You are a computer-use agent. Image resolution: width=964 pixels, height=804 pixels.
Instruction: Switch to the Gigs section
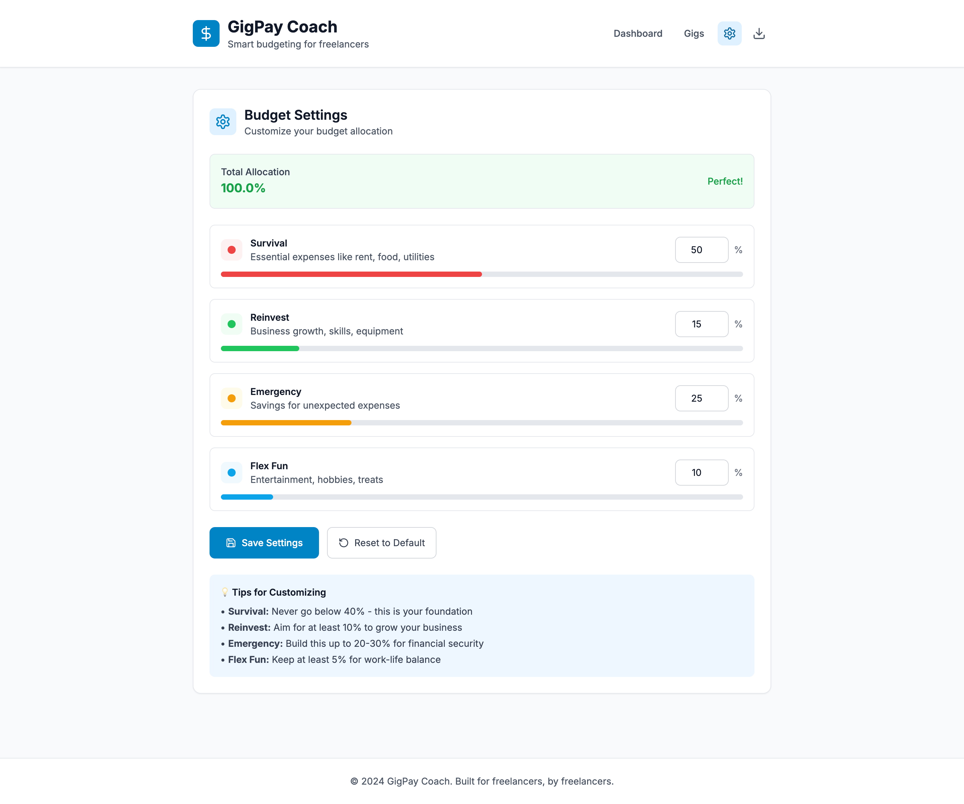[694, 33]
